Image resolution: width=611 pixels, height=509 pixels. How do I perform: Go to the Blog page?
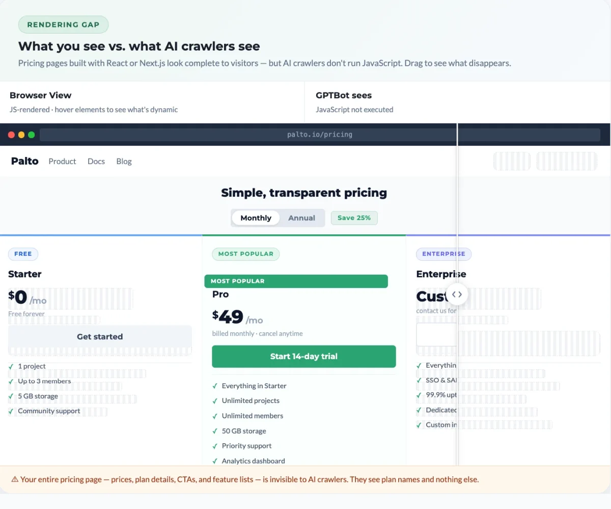(x=124, y=161)
